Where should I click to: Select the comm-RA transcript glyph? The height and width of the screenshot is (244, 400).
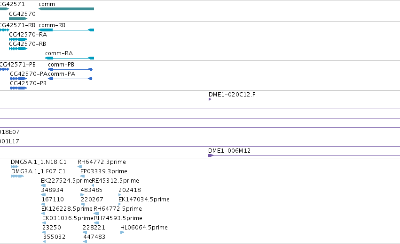(x=70, y=58)
